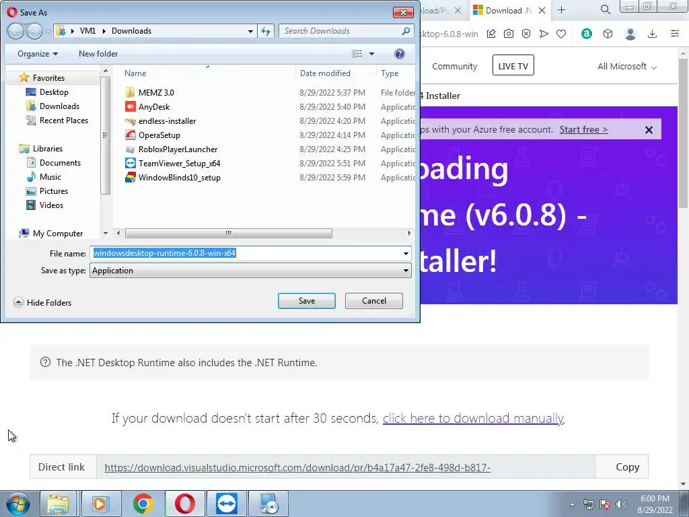Click the green extension icon in Opera toolbar
Screen dimensions: 689x517
(587, 34)
